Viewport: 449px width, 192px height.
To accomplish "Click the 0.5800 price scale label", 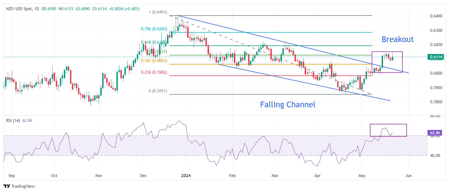I will [x=436, y=102].
